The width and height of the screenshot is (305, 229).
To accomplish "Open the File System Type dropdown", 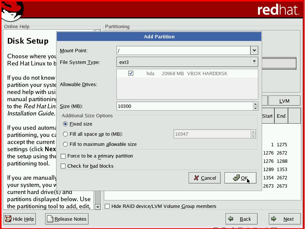I will [187, 62].
